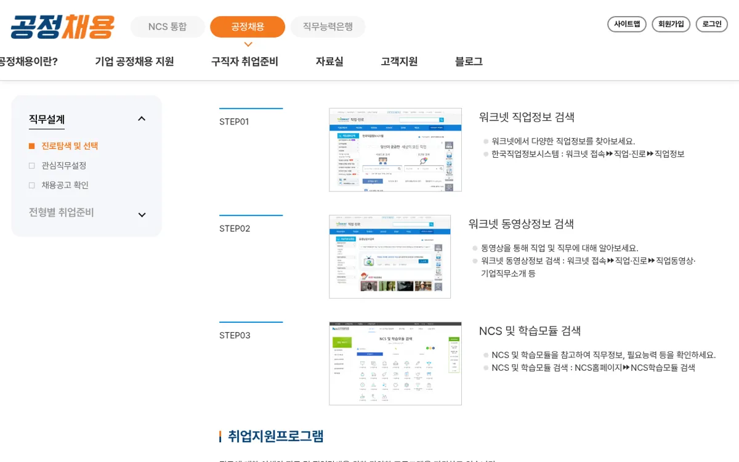Click the 워크넷 직업정보 검색 heading
Viewport: 739px width, 462px height.
[x=527, y=117]
